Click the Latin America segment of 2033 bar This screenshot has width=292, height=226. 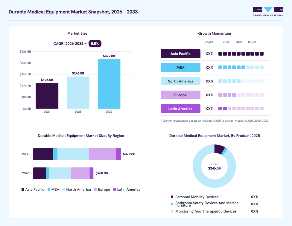pyautogui.click(x=118, y=154)
